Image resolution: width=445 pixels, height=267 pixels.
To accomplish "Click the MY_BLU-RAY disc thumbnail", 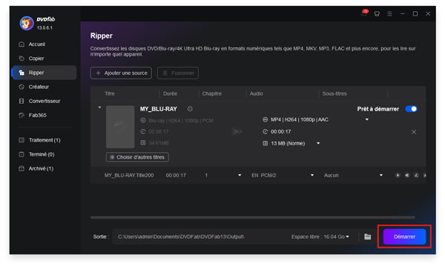I will [x=120, y=127].
